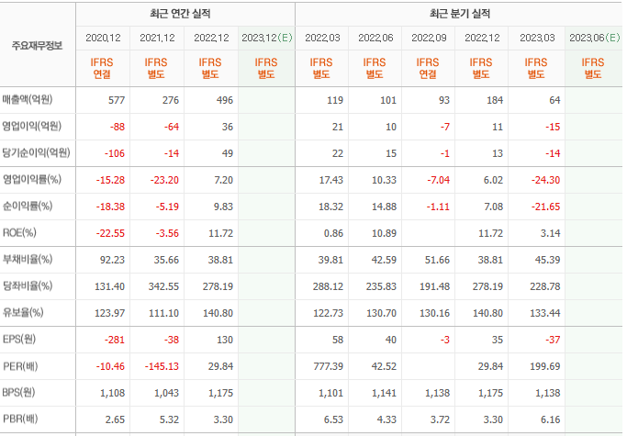The image size is (627, 436).
Task: Select the 매출액(억원) row label
Action: [28, 100]
